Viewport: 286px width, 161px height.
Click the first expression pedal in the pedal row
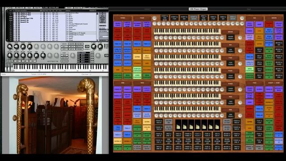click(178, 125)
